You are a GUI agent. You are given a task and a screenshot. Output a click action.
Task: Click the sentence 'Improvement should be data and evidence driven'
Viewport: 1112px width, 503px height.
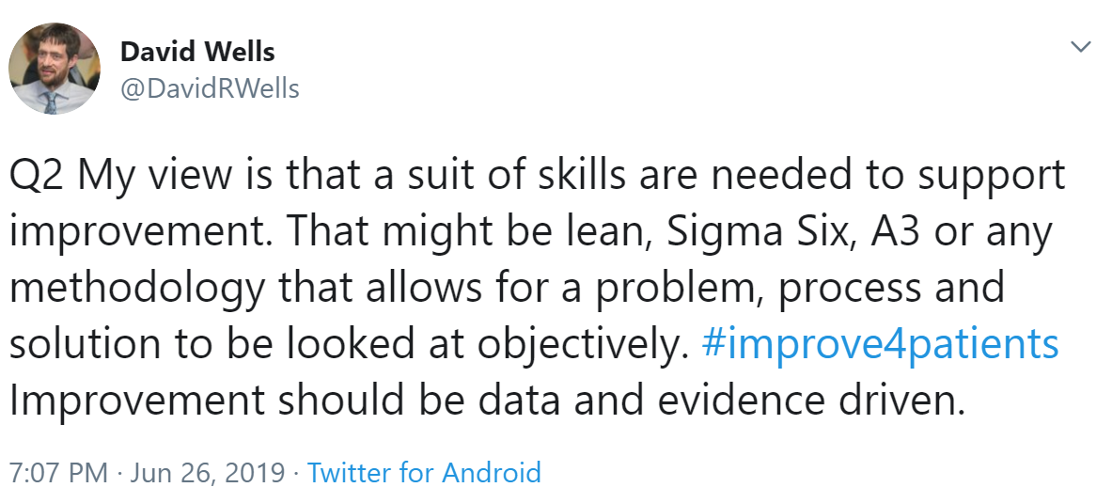(487, 401)
